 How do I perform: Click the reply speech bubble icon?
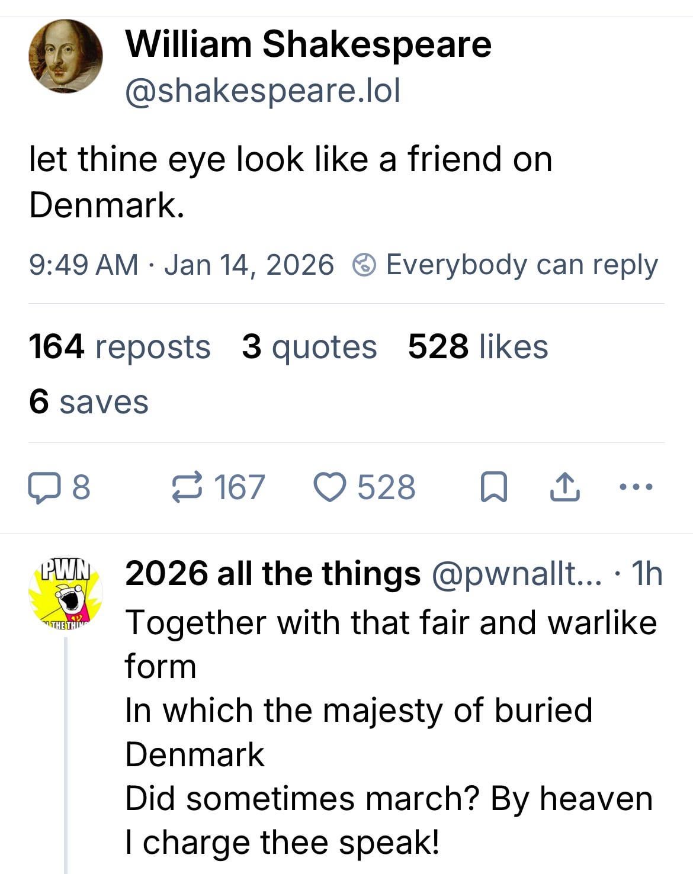click(41, 488)
